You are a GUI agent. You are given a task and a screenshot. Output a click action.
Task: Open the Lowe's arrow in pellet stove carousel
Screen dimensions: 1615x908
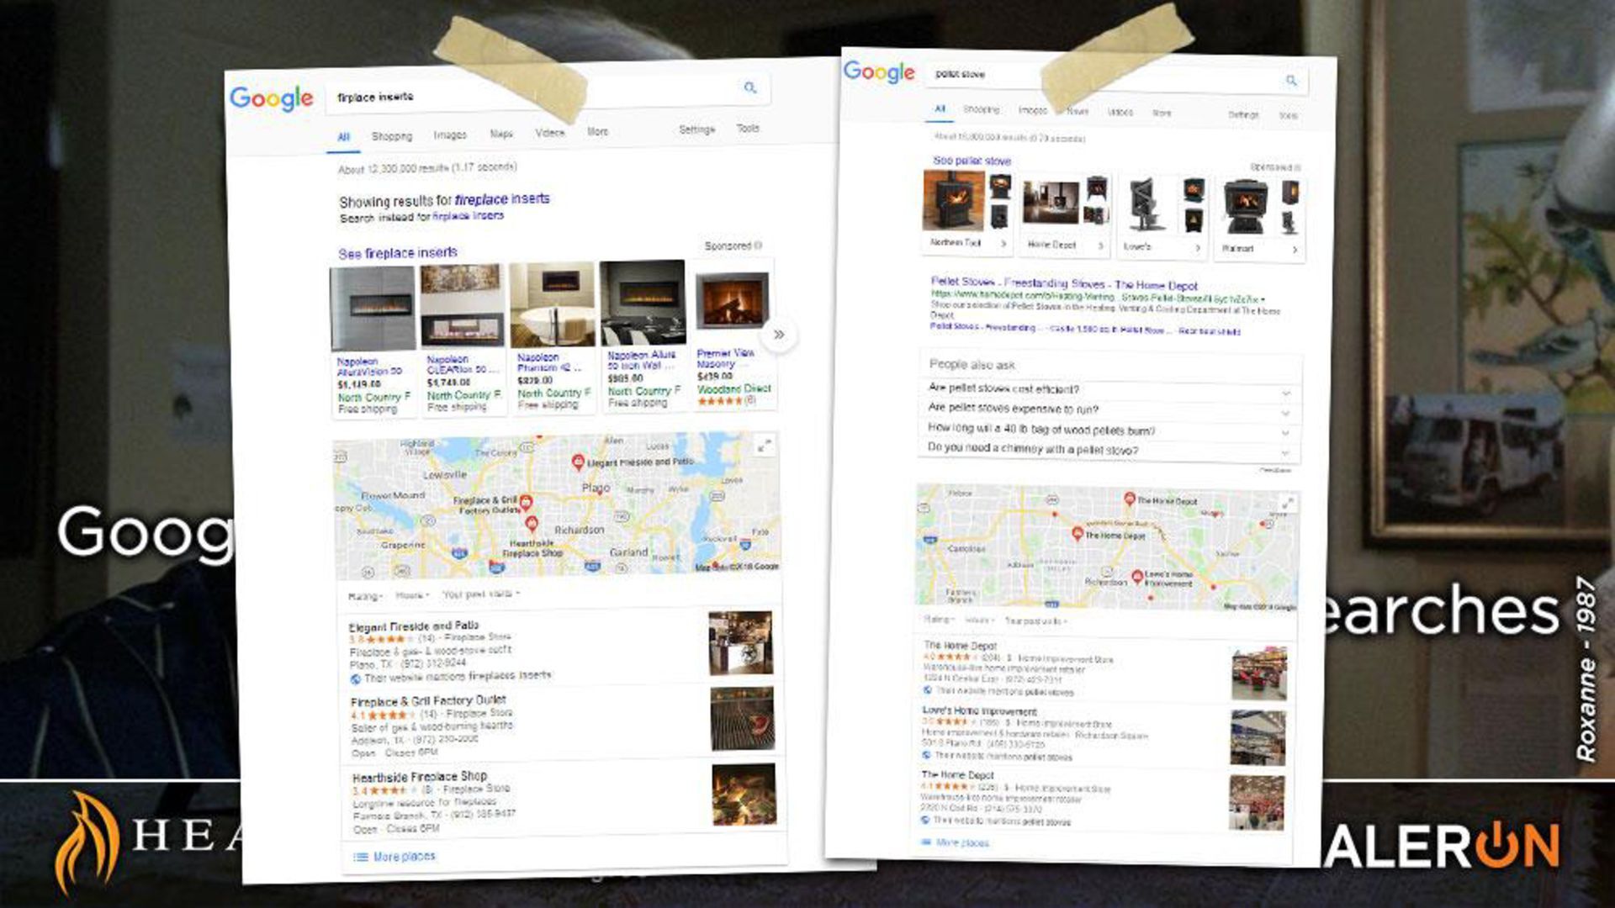(1198, 248)
